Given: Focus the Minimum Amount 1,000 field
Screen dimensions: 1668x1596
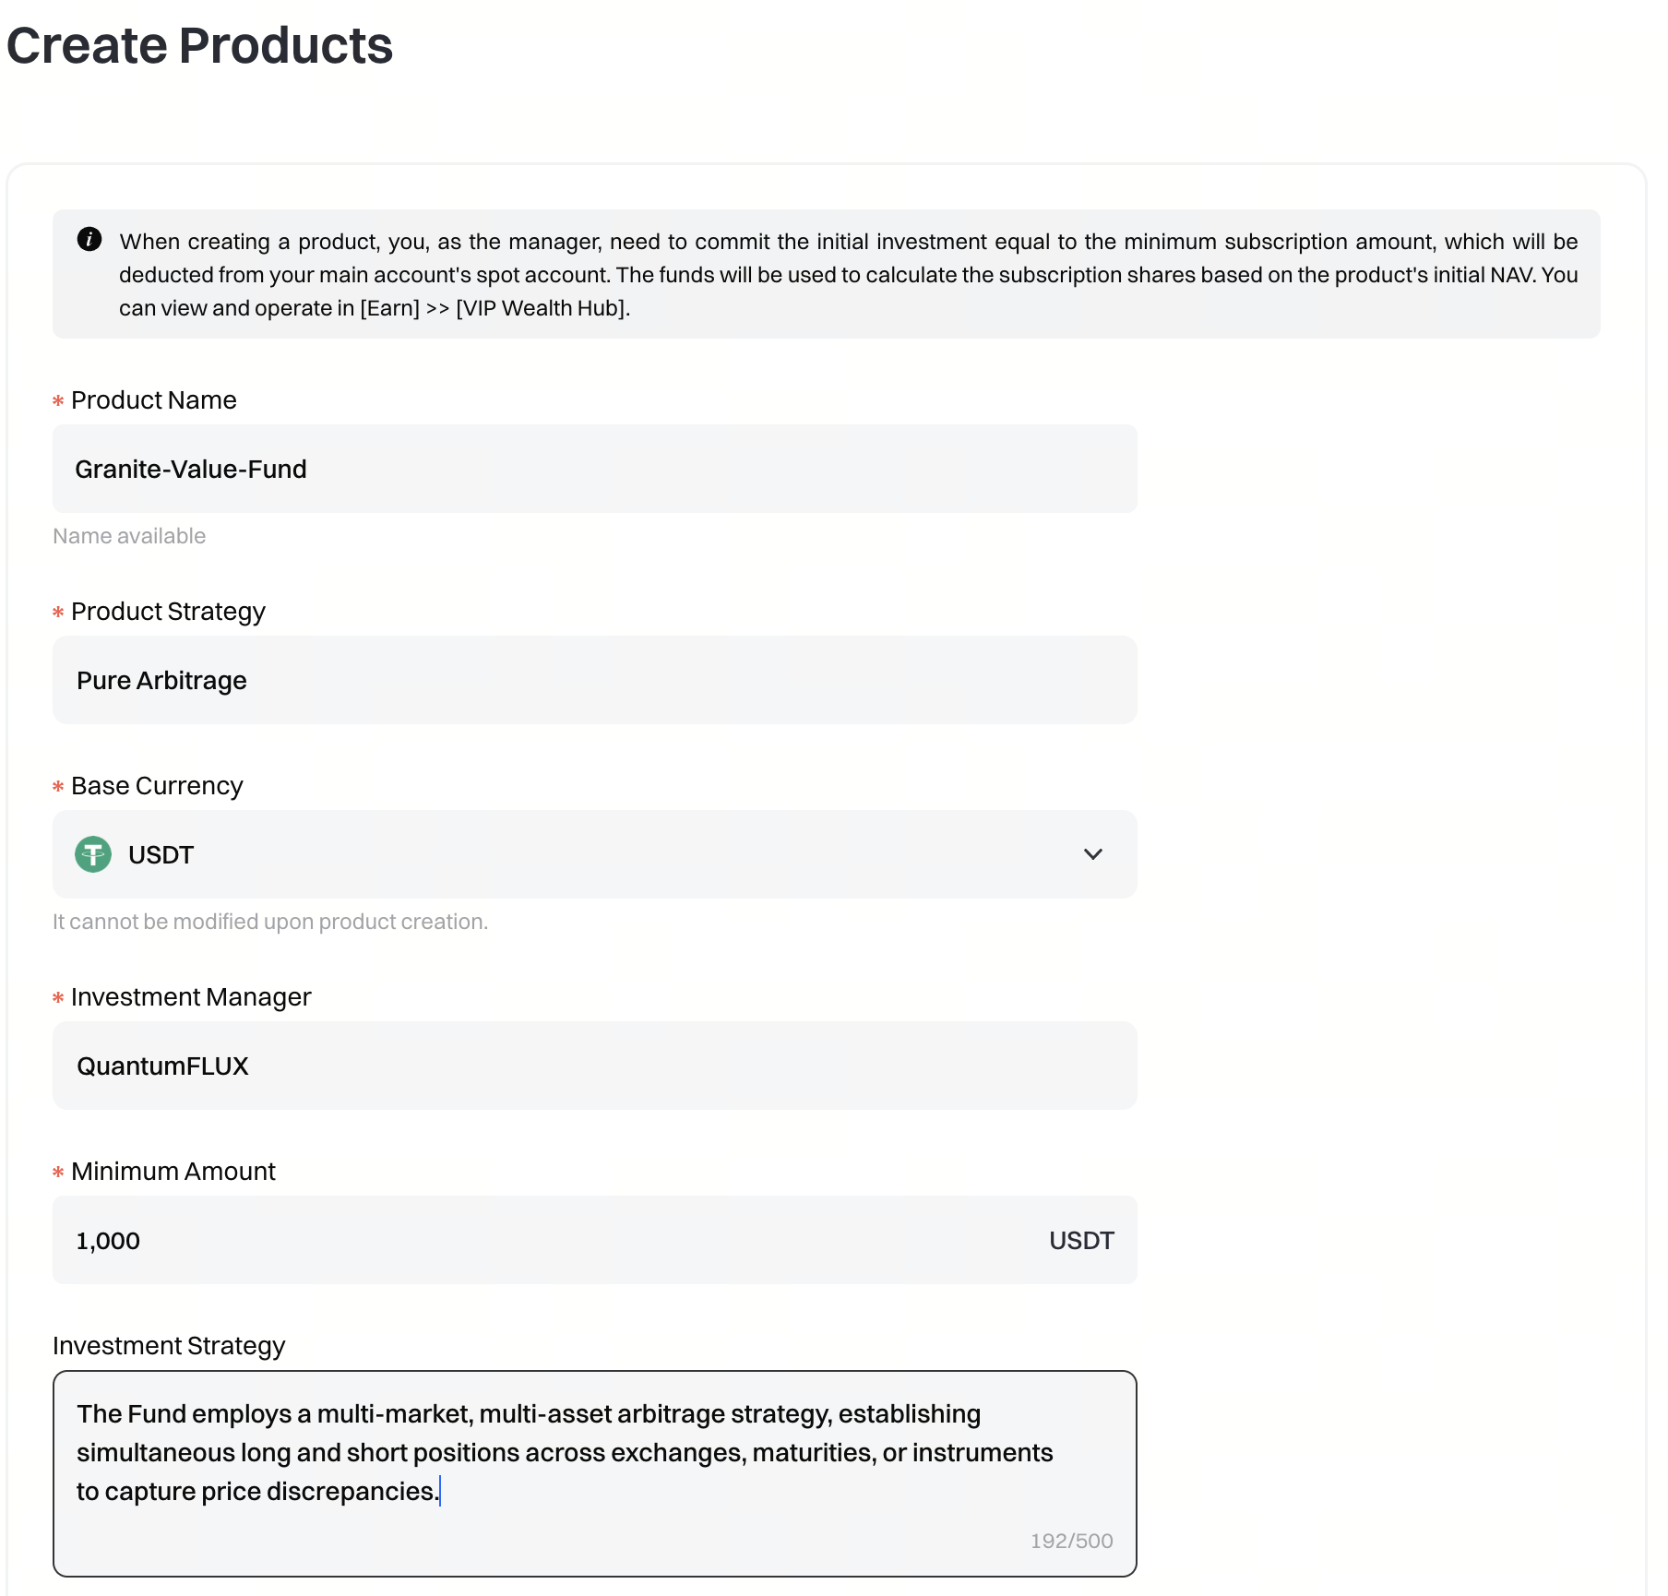Looking at the screenshot, I should pos(554,1240).
